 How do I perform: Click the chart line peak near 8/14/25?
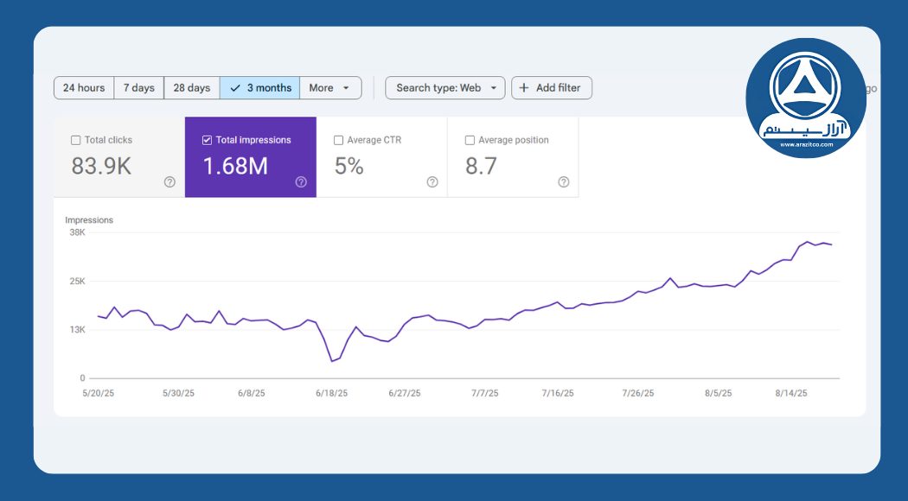(x=808, y=242)
